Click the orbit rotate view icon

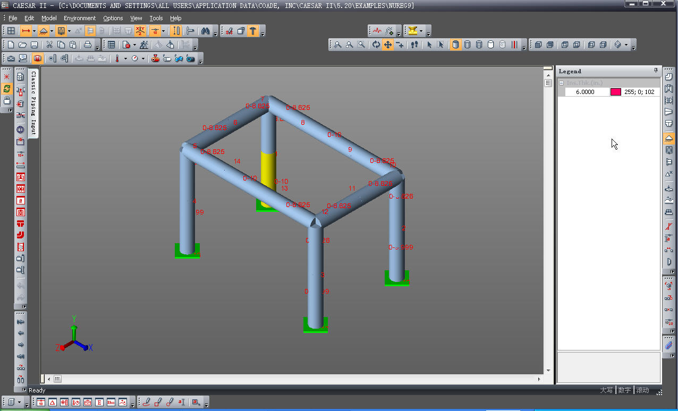[376, 45]
